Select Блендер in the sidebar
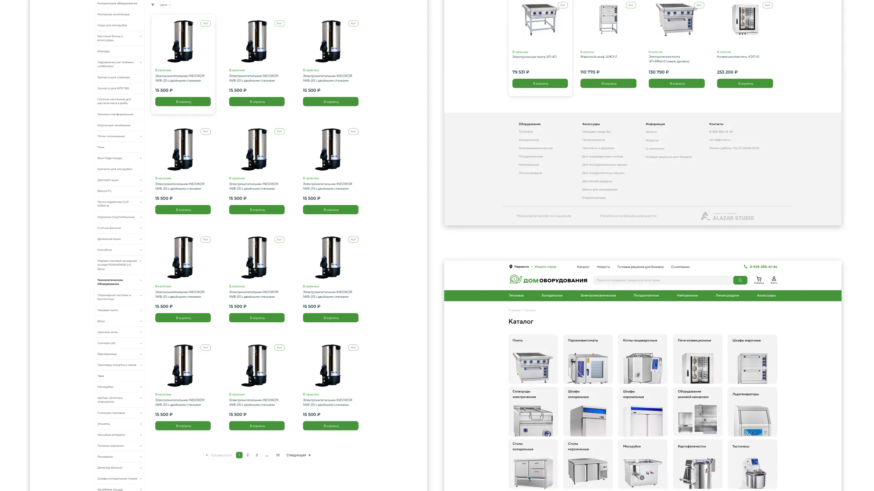This screenshot has height=491, width=874. pos(103,51)
